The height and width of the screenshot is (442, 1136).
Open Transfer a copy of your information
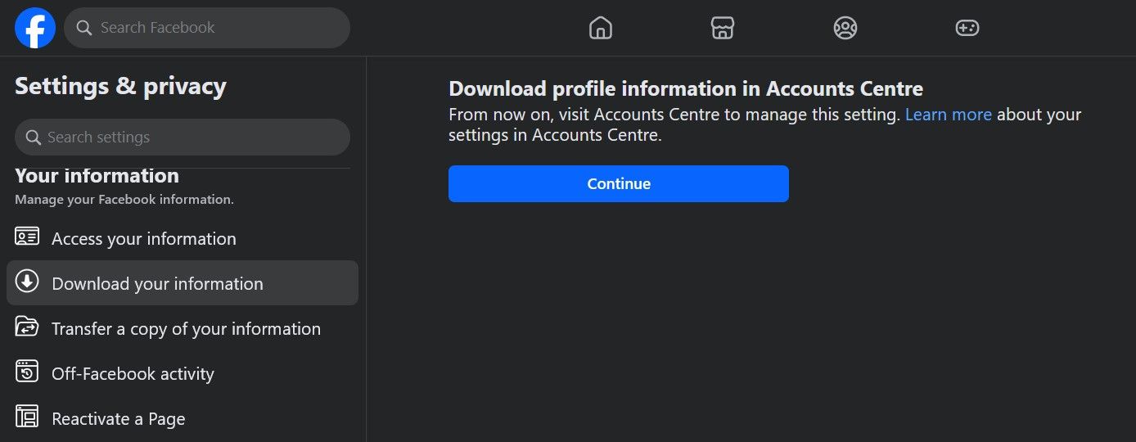click(186, 329)
